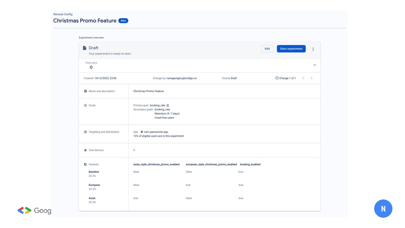Click the Name and description icon
Viewport: 405px width, 228px height.
85,91
